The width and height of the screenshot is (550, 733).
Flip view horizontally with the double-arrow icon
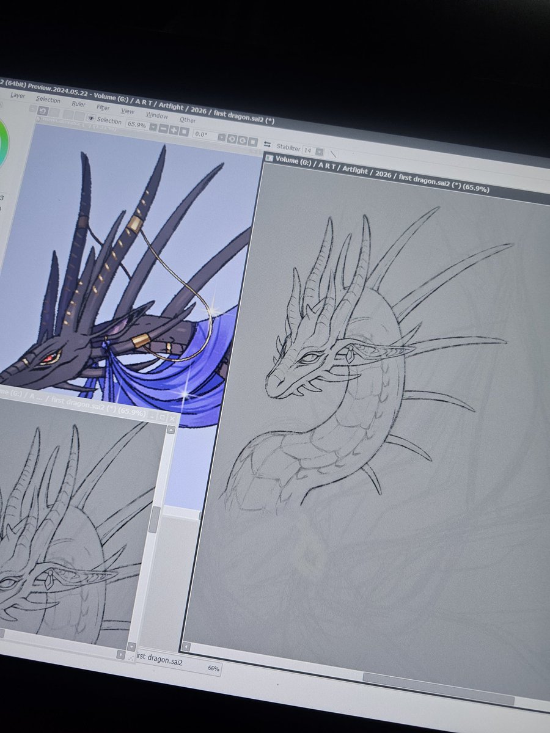pos(267,144)
